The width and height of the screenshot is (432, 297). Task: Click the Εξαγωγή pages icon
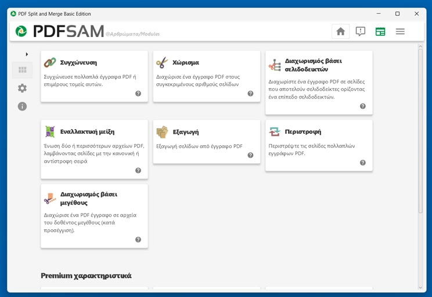coord(162,132)
